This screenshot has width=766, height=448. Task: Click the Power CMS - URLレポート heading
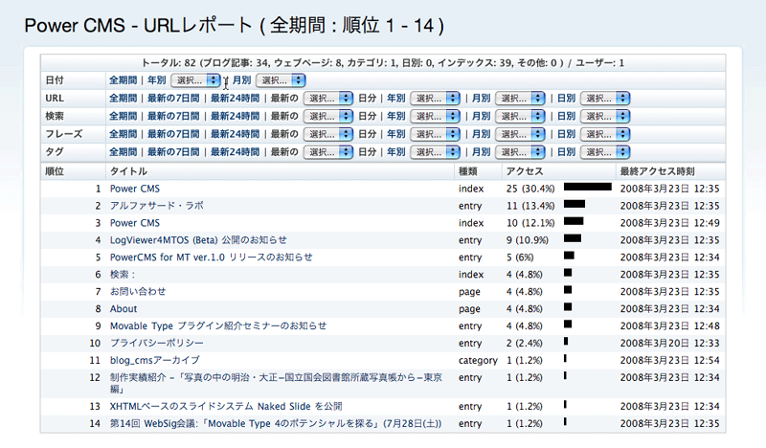234,25
